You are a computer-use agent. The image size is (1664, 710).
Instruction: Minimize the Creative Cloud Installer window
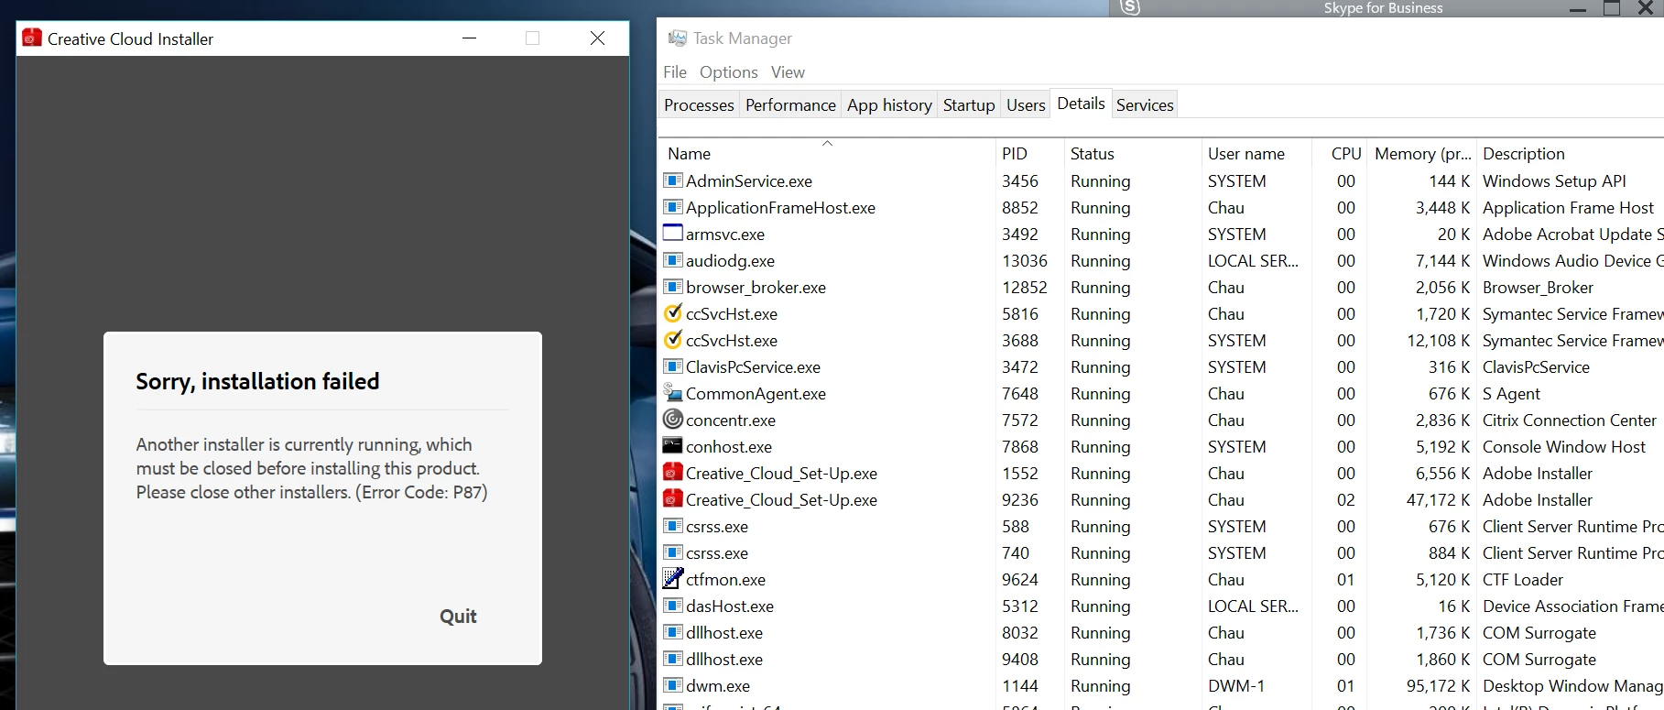click(x=470, y=38)
